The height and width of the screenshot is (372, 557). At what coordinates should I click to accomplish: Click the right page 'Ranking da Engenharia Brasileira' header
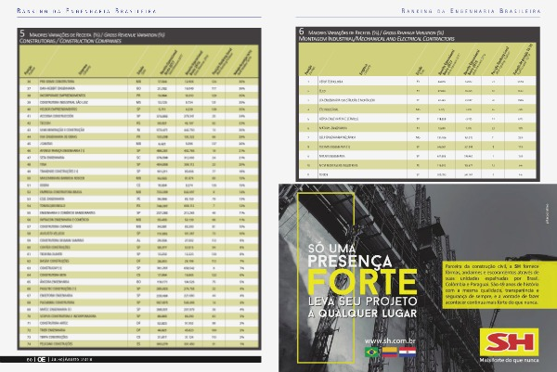471,10
